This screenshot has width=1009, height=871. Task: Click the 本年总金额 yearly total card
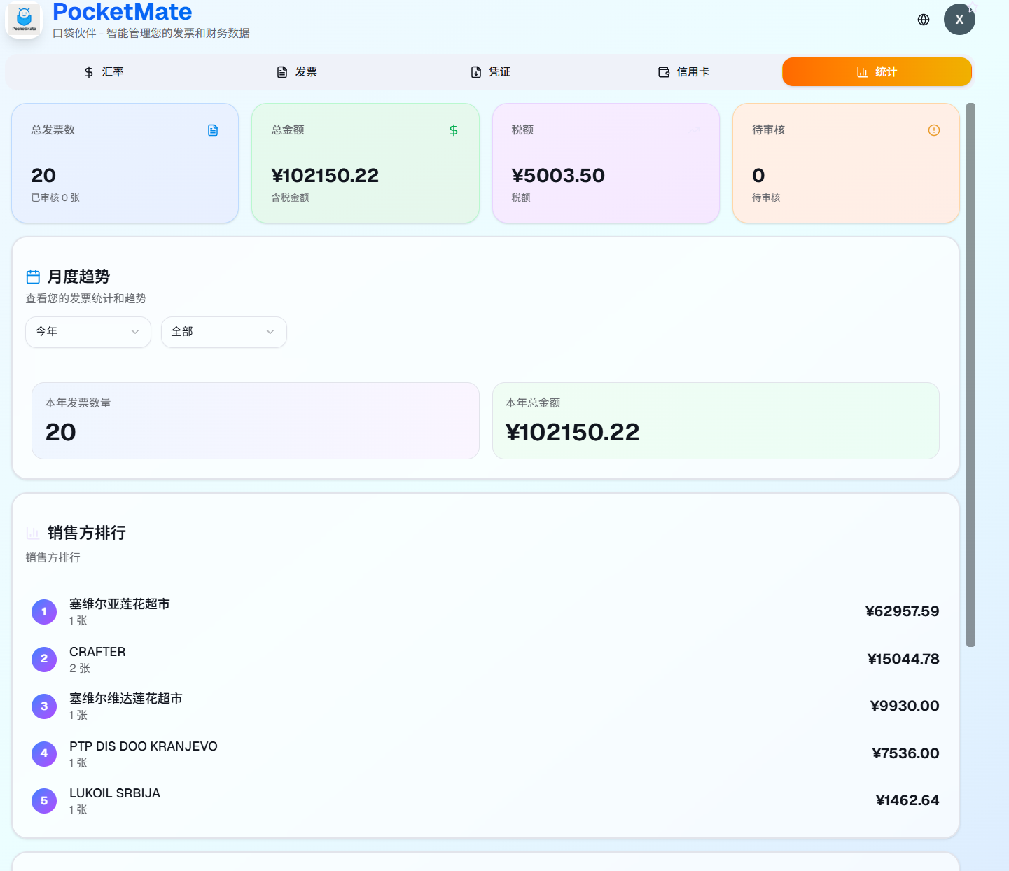[715, 421]
